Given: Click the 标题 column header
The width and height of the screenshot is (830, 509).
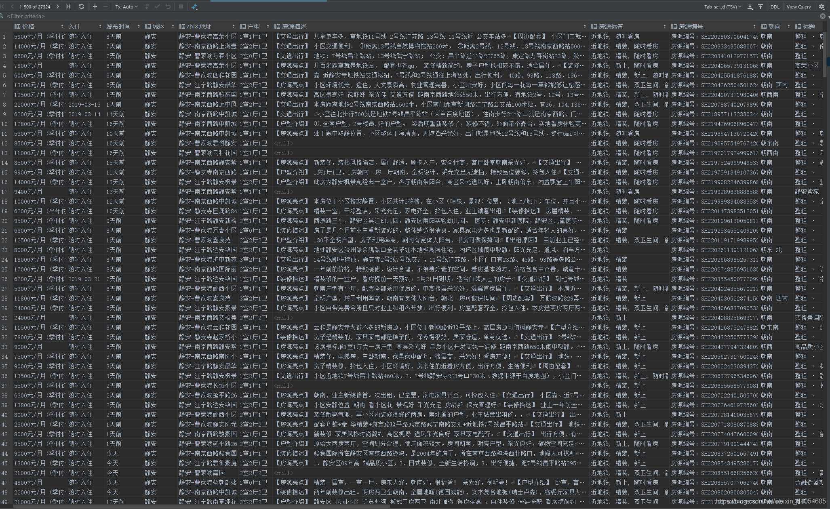Looking at the screenshot, I should pos(809,26).
